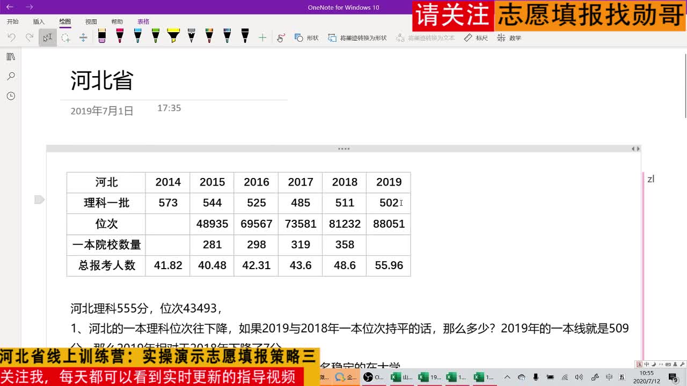Screen dimensions: 687x386
Task: Click the page title 河北省
Action: click(x=102, y=80)
